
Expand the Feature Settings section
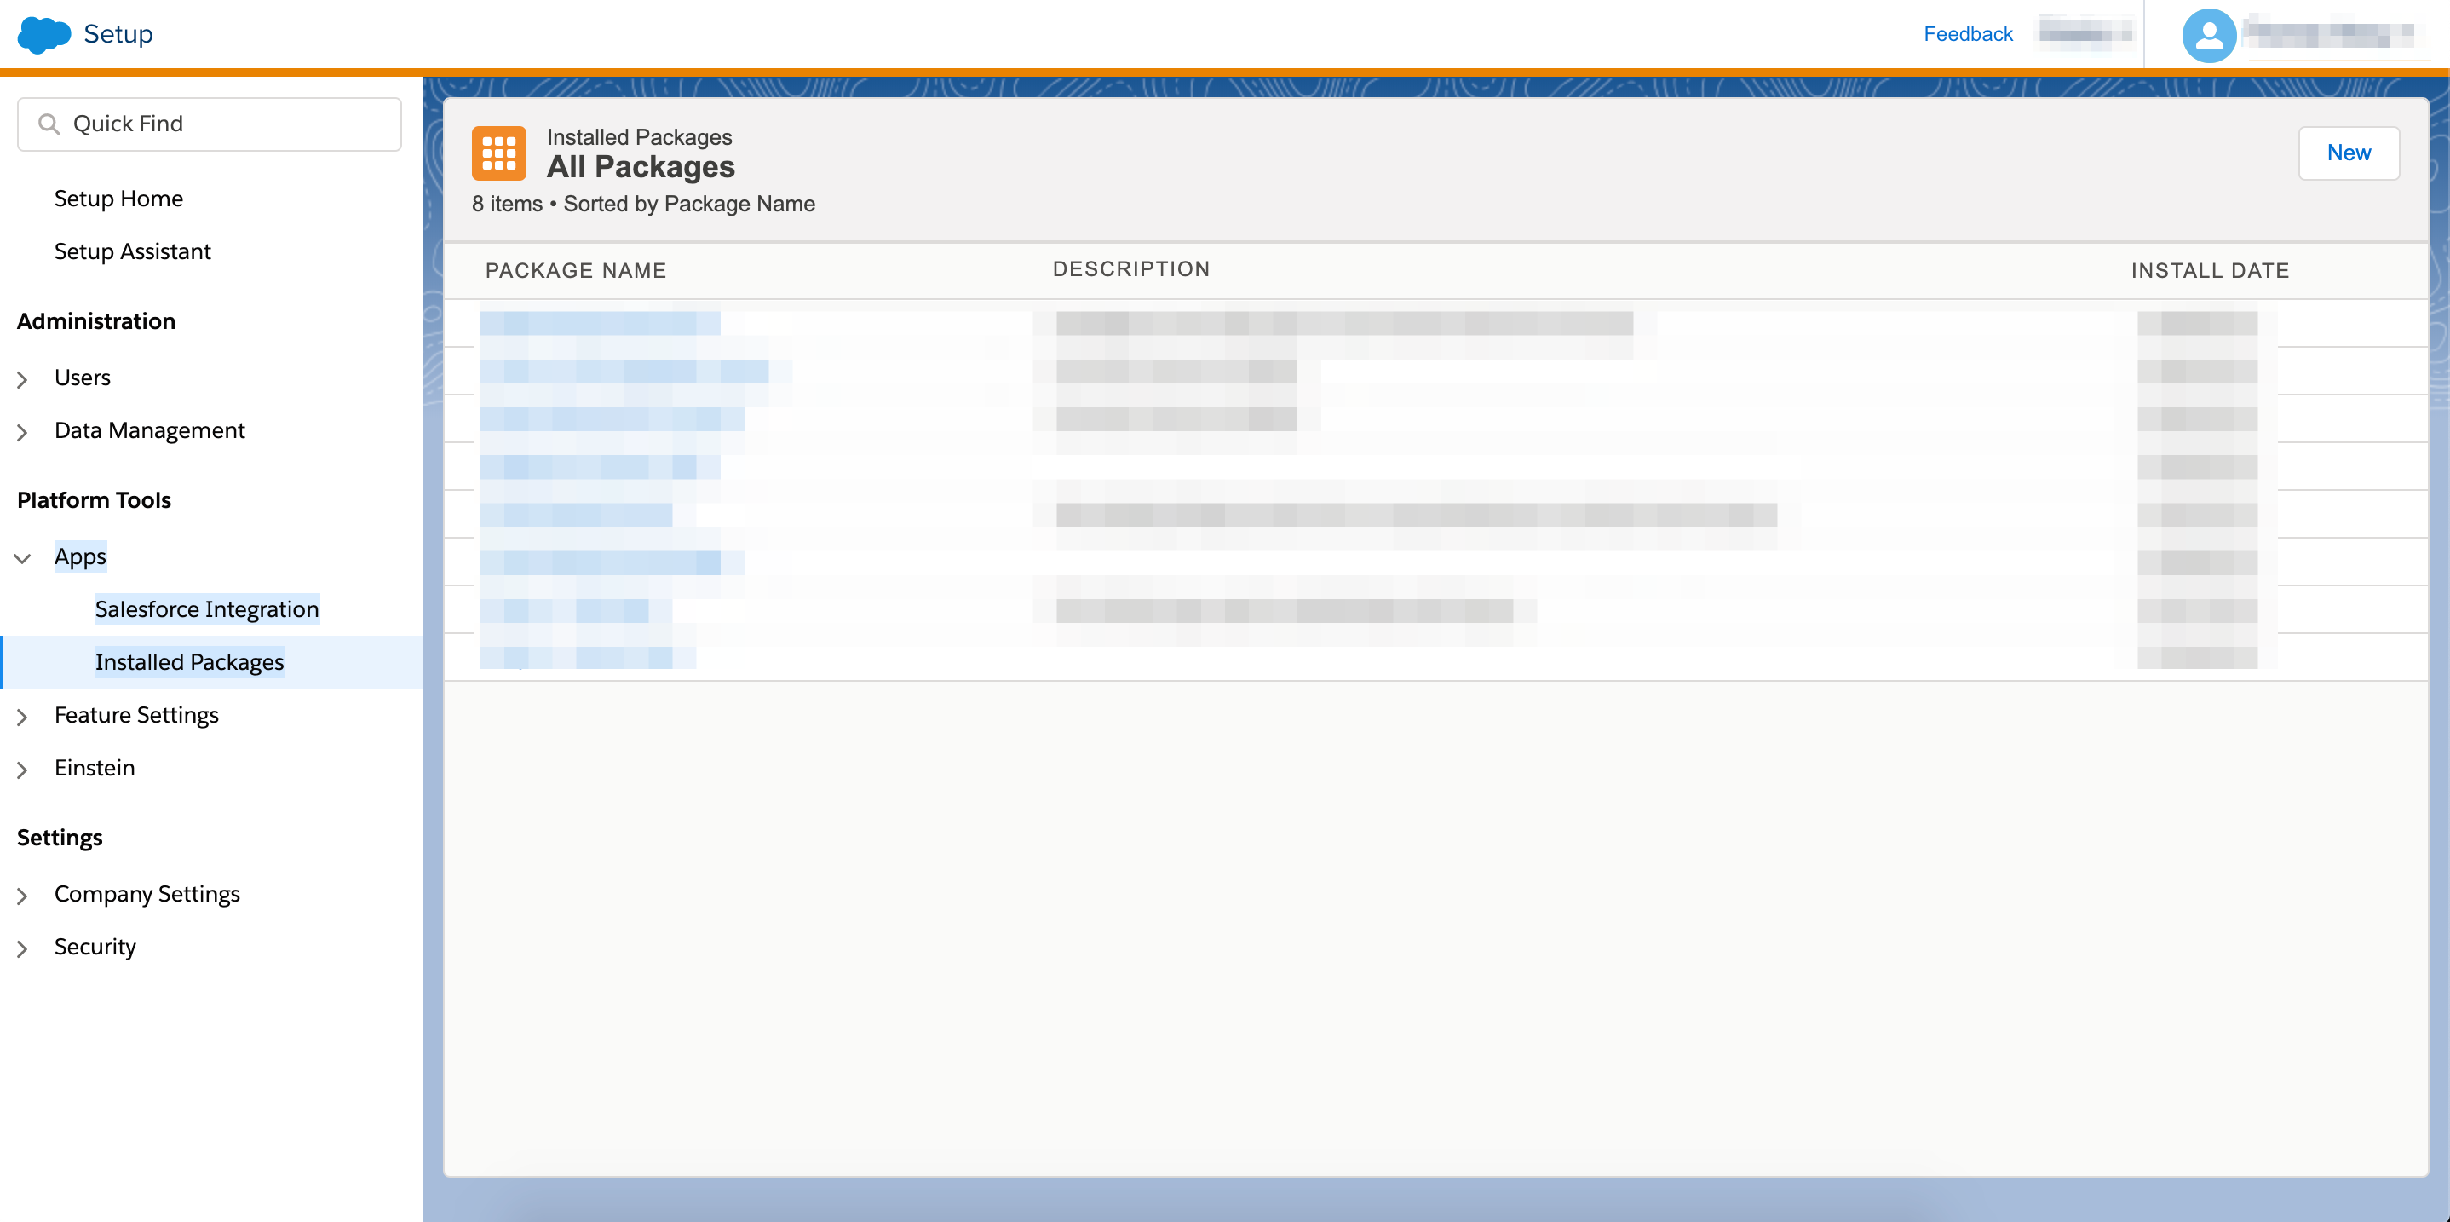pos(23,717)
